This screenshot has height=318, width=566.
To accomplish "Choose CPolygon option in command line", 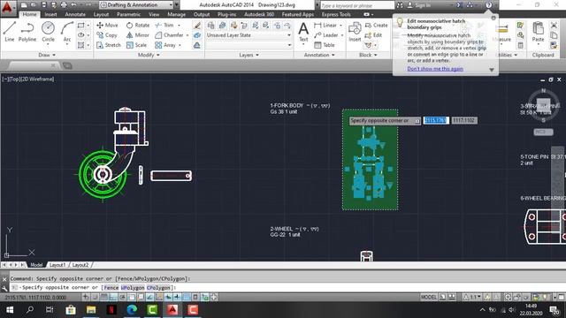I will tap(158, 287).
